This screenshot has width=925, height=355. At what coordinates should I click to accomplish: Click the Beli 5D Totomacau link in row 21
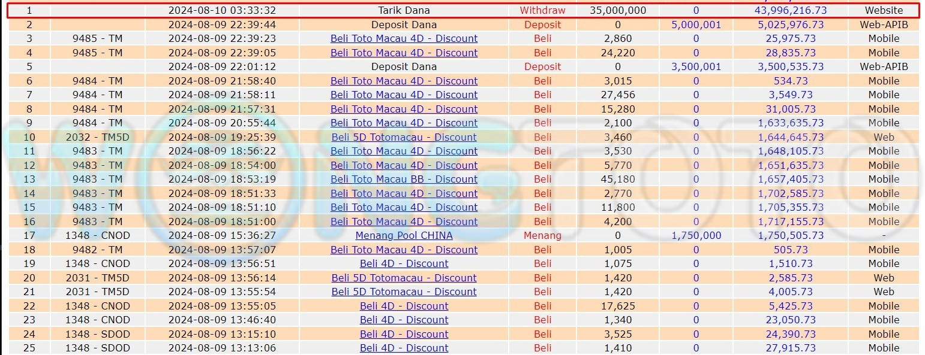404,292
